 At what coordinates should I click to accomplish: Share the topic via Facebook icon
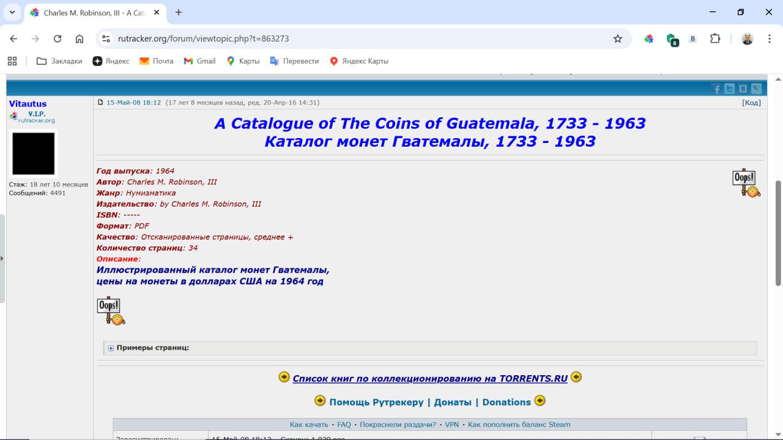pos(716,89)
